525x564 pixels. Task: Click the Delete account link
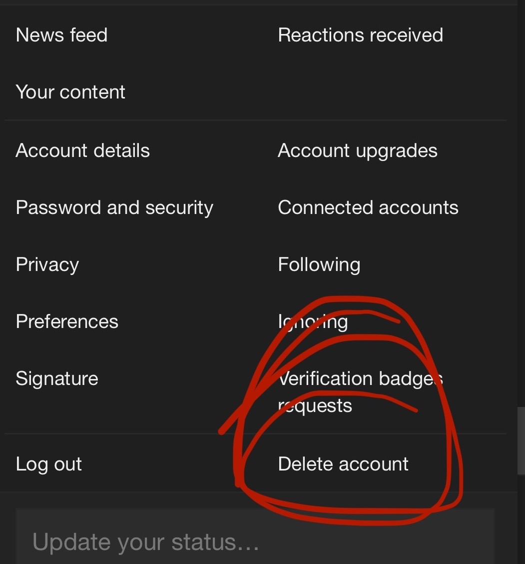(343, 464)
